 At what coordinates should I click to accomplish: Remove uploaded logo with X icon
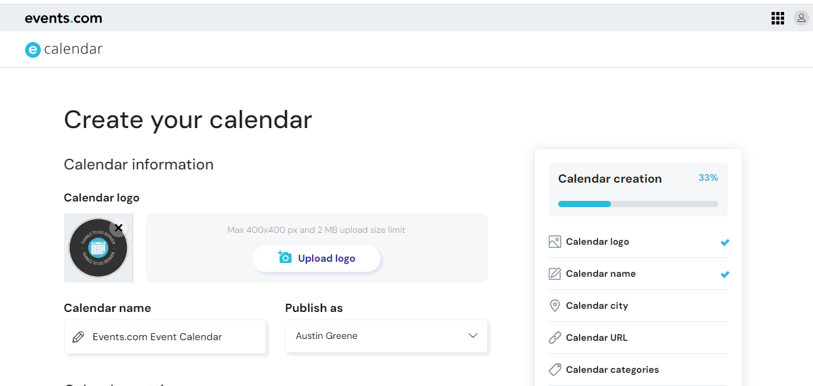click(x=119, y=227)
